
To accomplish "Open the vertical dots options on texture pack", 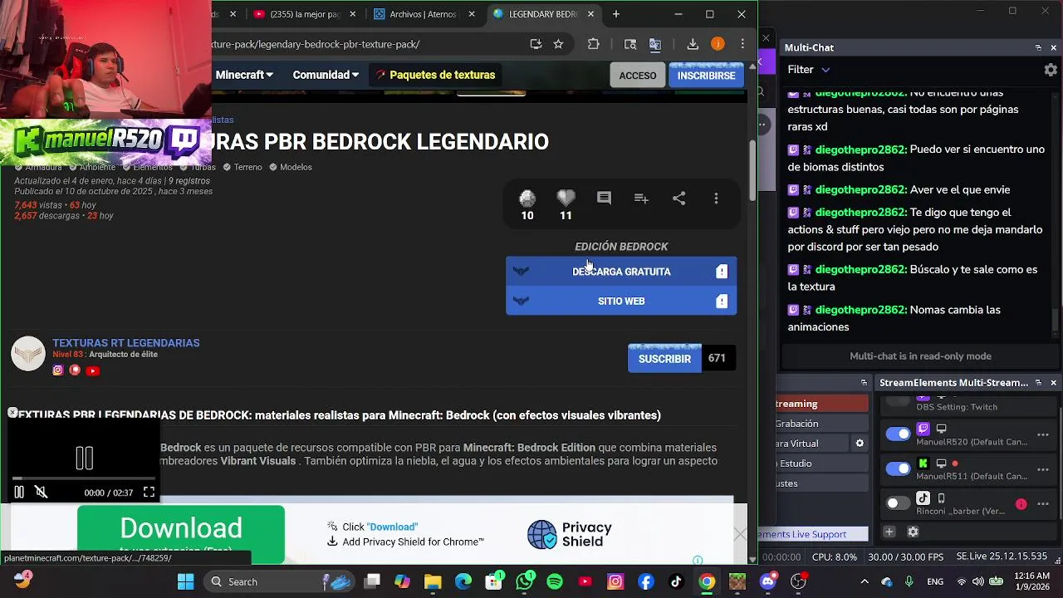I will click(716, 198).
